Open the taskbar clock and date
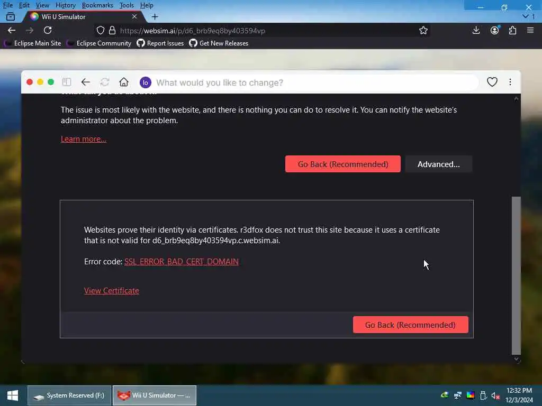Image resolution: width=542 pixels, height=406 pixels. (x=519, y=395)
